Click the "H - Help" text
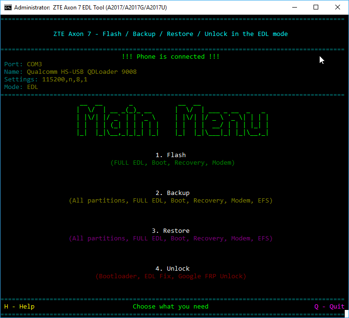The width and height of the screenshot is (349, 318). [x=19, y=307]
